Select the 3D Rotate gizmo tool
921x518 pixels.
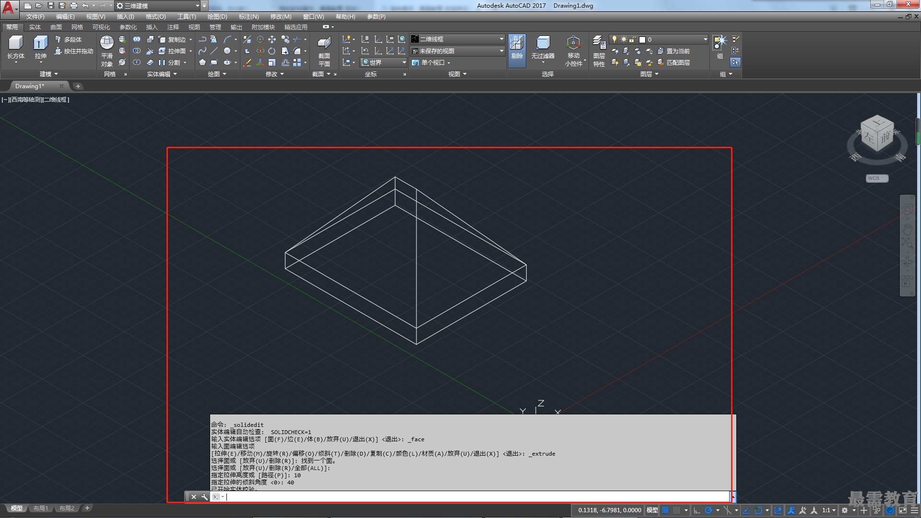point(260,51)
